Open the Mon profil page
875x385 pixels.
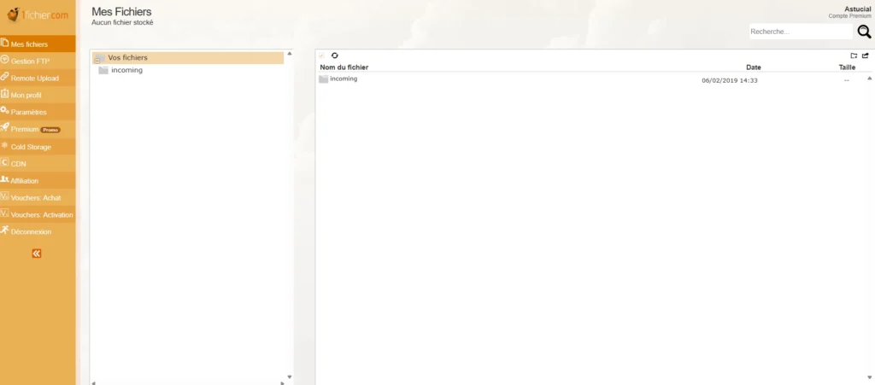point(38,95)
